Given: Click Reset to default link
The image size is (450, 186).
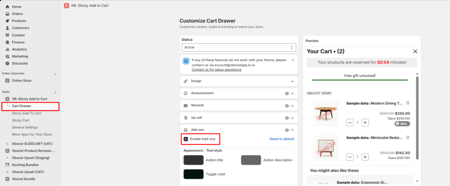Looking at the screenshot, I should (282, 139).
